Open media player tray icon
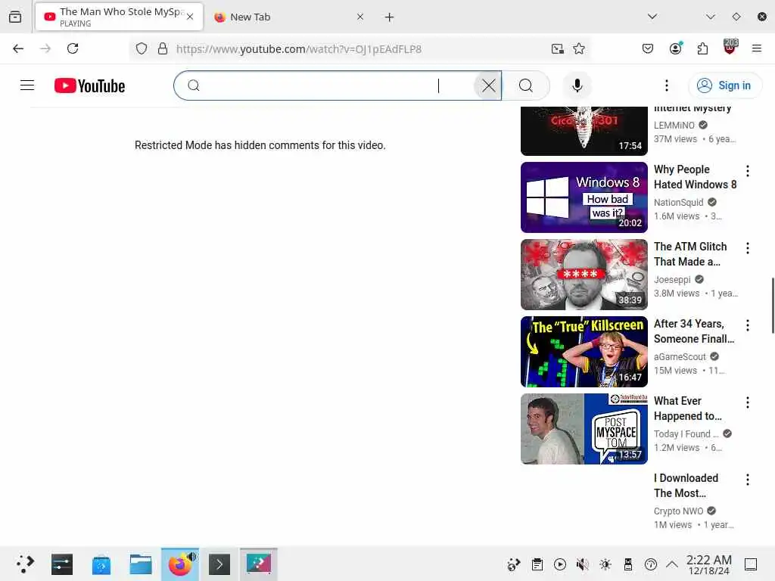The width and height of the screenshot is (775, 581). (560, 564)
